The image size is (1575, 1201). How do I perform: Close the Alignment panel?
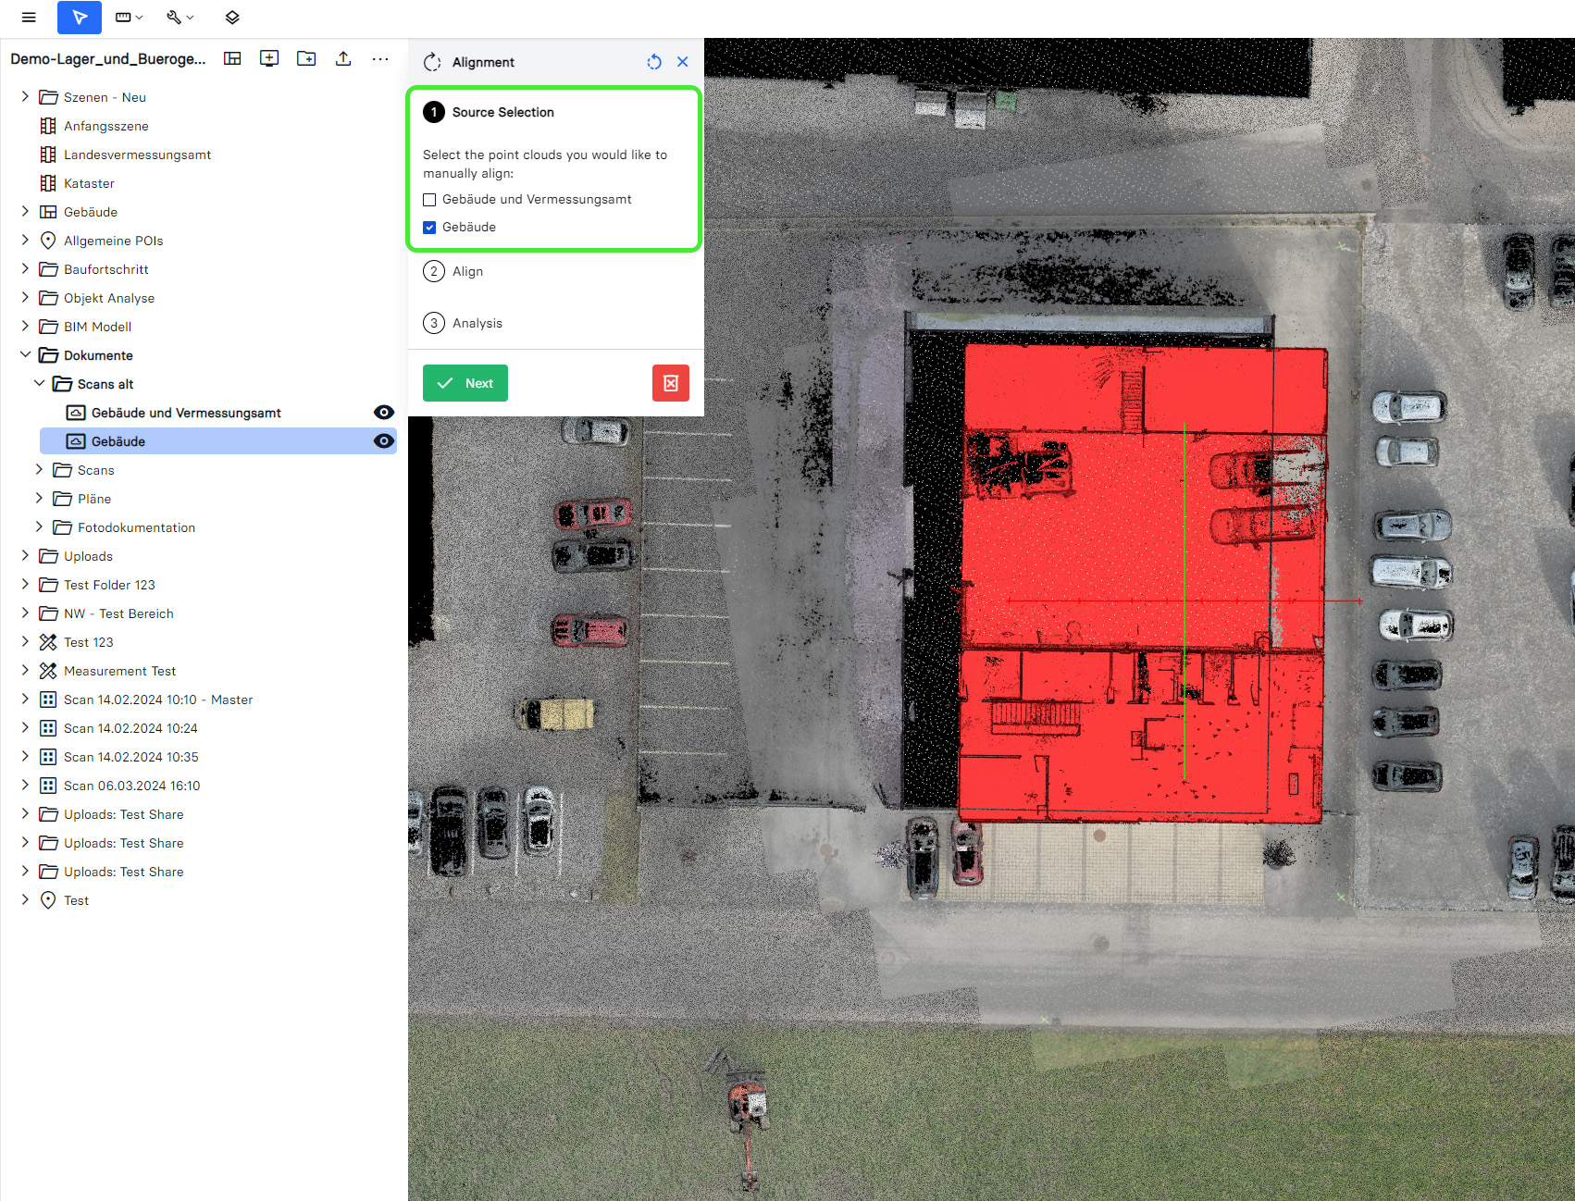click(x=683, y=62)
